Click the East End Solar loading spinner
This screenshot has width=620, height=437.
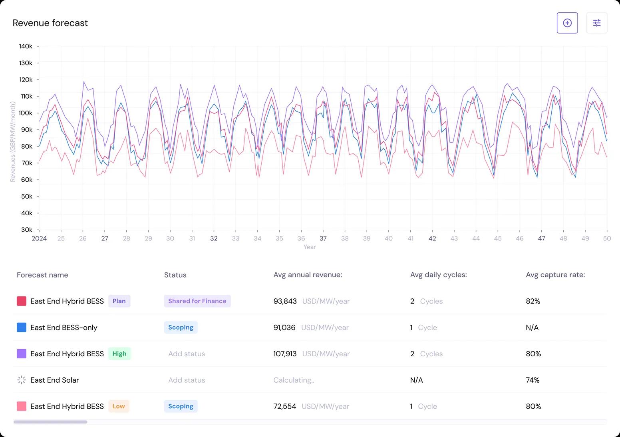(x=22, y=380)
